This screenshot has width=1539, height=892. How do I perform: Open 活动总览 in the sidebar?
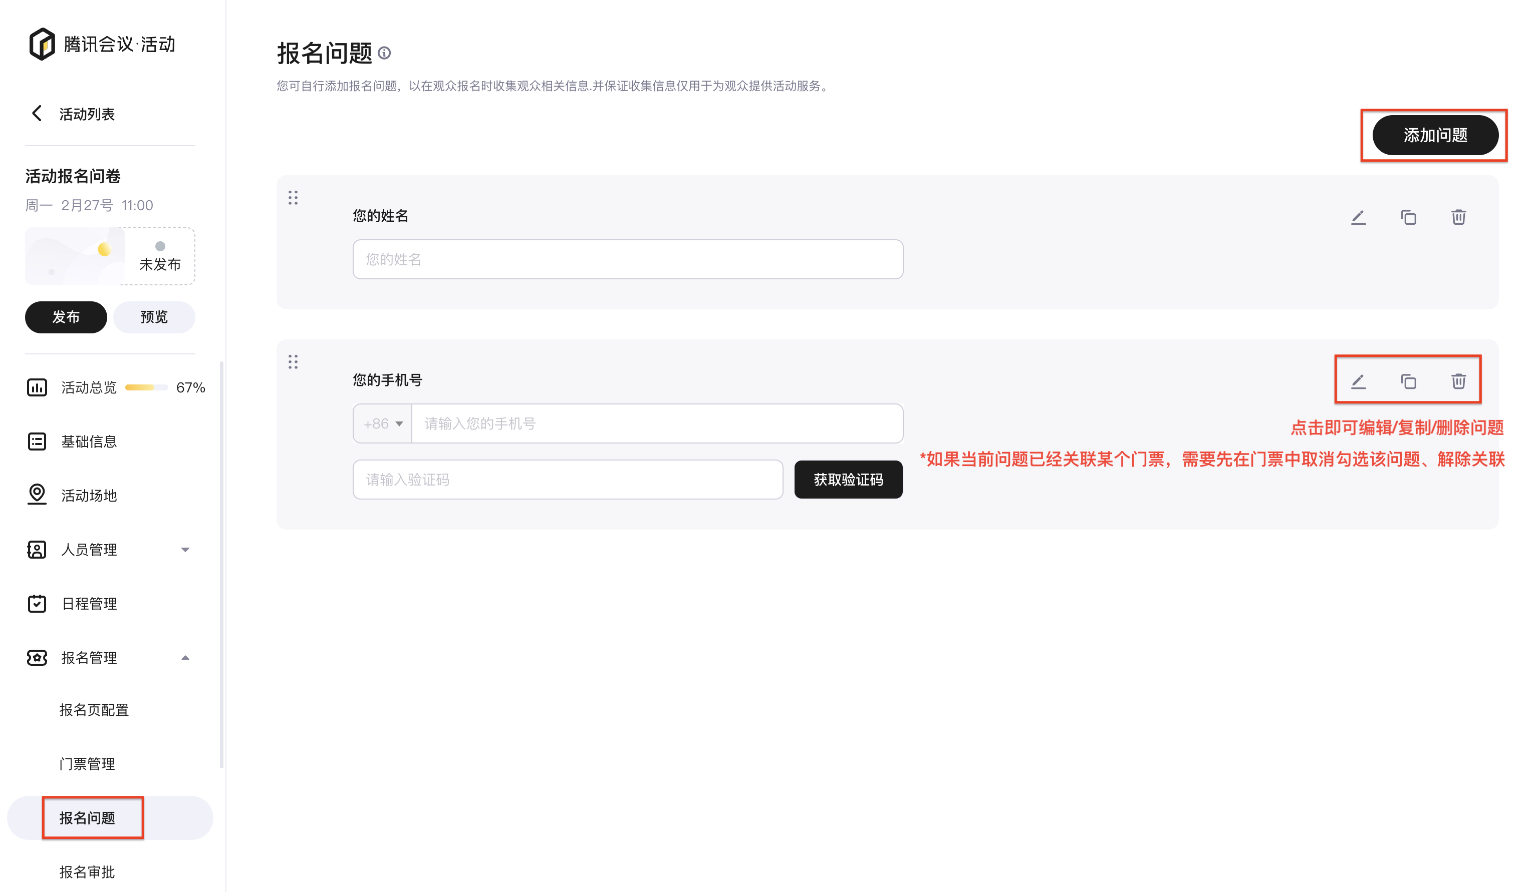pyautogui.click(x=89, y=387)
